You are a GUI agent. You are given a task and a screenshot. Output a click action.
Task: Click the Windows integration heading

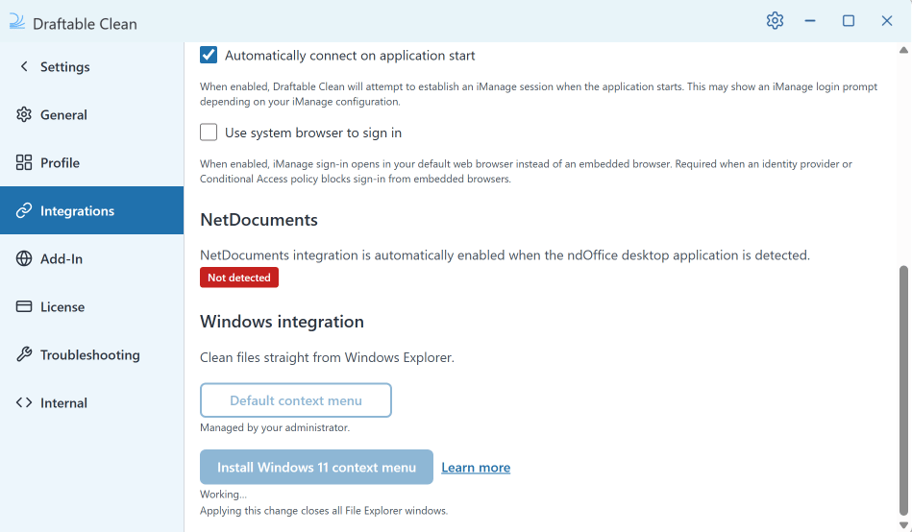pos(283,322)
